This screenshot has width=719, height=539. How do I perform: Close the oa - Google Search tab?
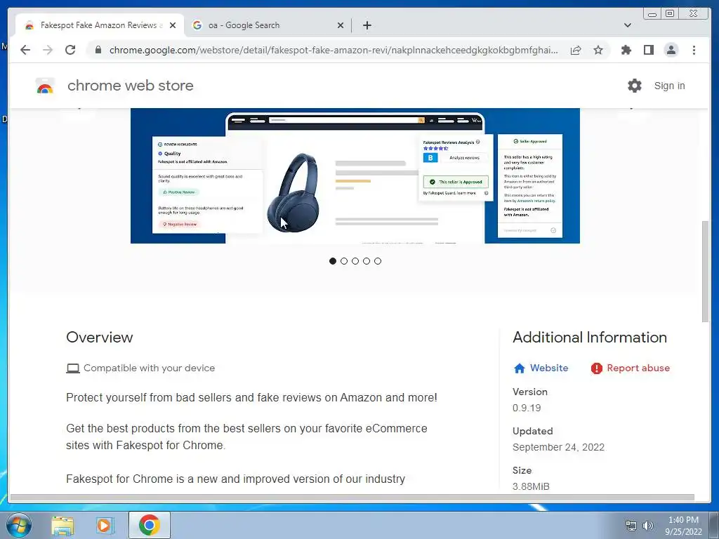(x=341, y=25)
